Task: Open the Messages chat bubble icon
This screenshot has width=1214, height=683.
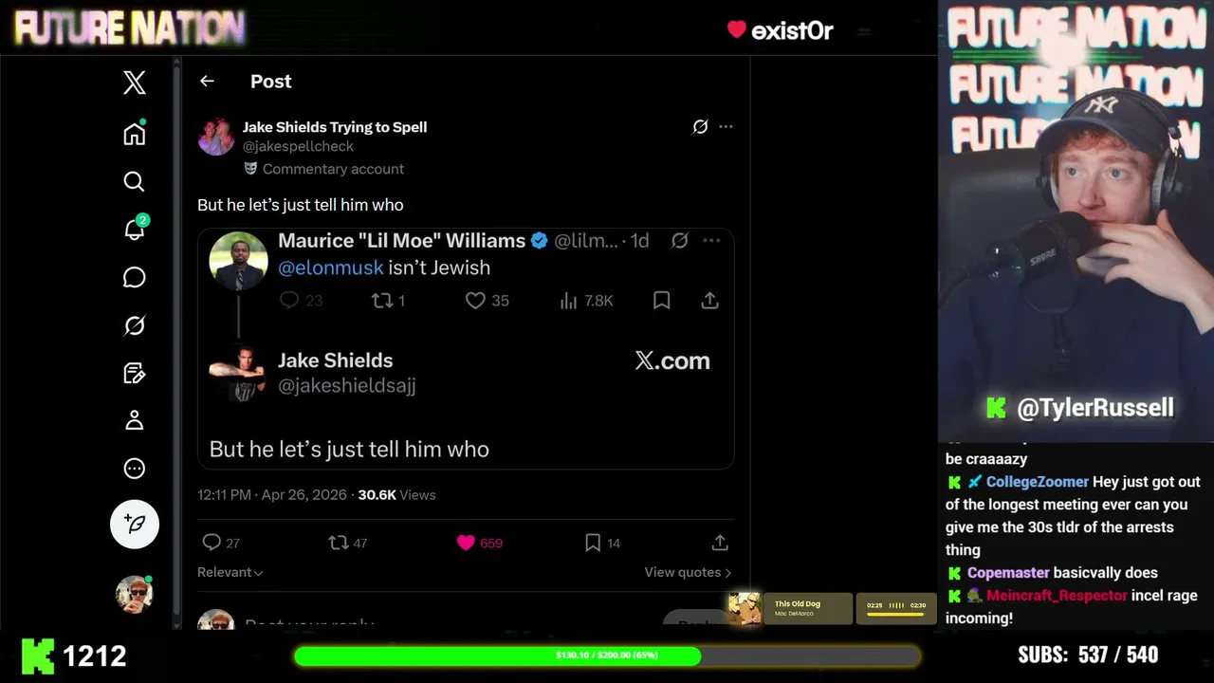Action: click(x=134, y=277)
